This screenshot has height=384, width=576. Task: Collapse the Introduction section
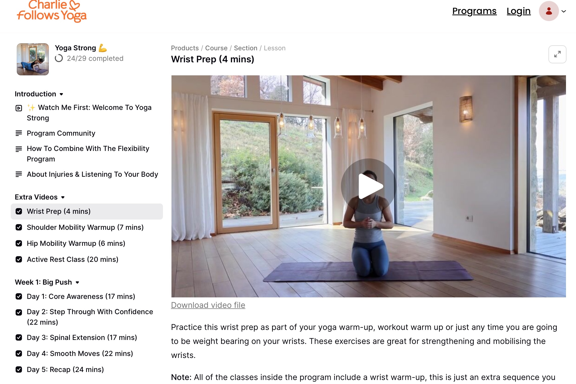(x=61, y=94)
